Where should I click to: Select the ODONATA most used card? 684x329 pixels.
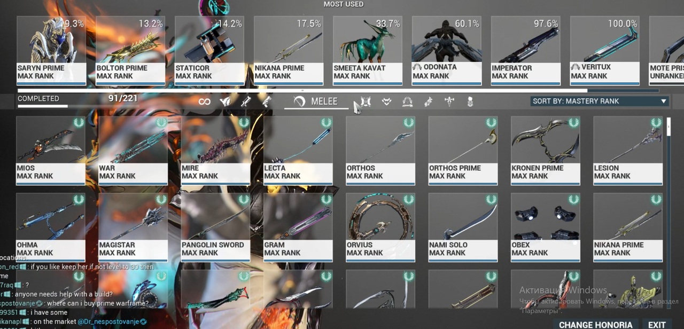point(447,50)
